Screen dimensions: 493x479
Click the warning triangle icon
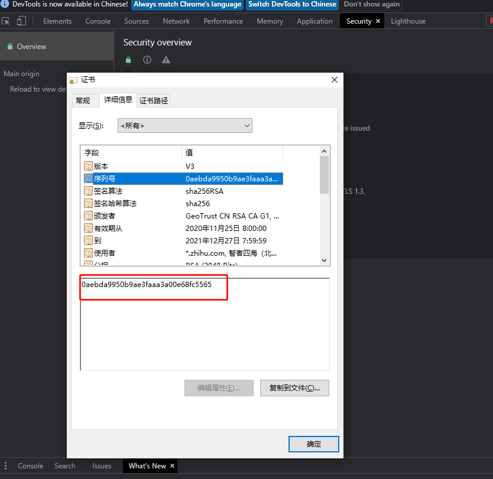click(166, 60)
